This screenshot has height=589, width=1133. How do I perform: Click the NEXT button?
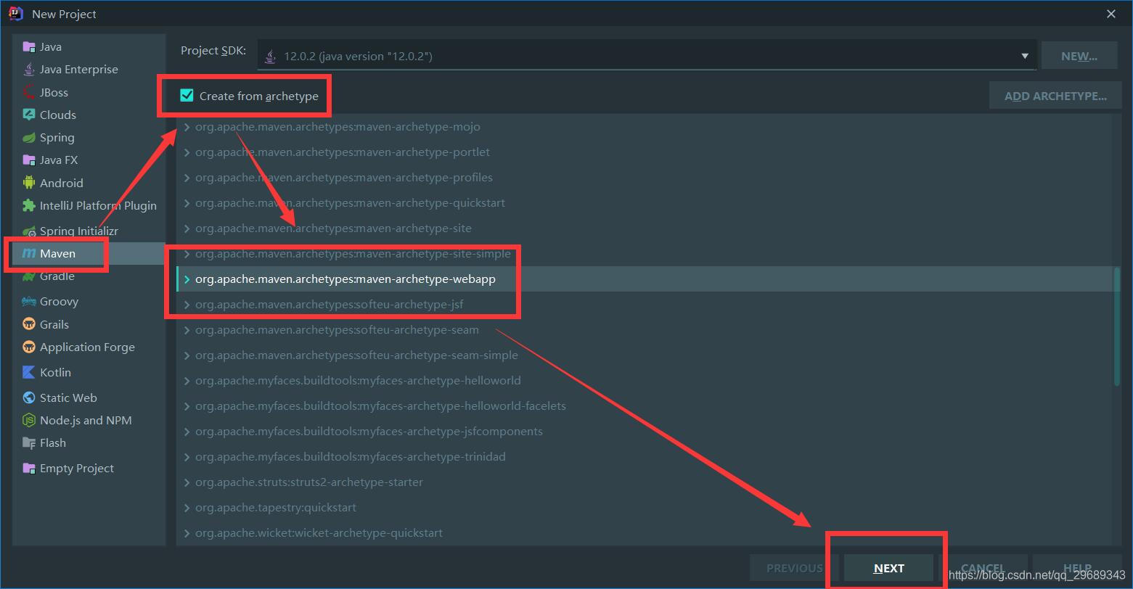pyautogui.click(x=888, y=568)
